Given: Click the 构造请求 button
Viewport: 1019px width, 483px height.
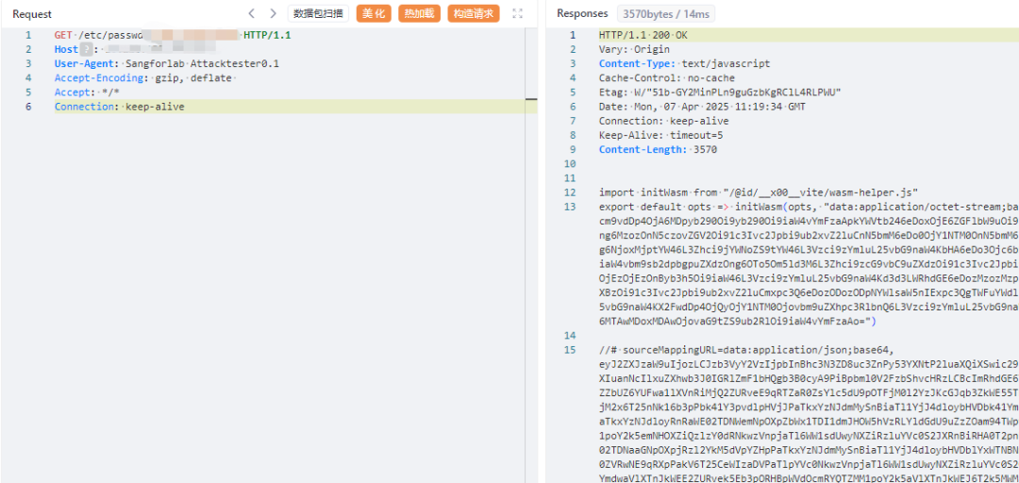Looking at the screenshot, I should click(473, 13).
